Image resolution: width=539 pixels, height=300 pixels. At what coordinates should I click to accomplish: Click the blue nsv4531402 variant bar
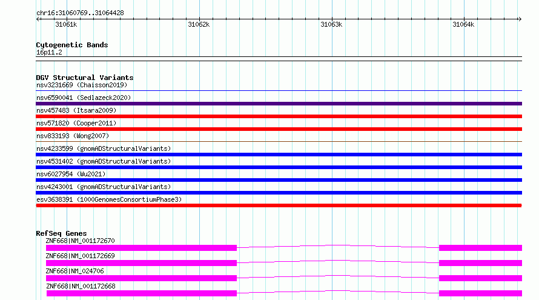(x=279, y=167)
